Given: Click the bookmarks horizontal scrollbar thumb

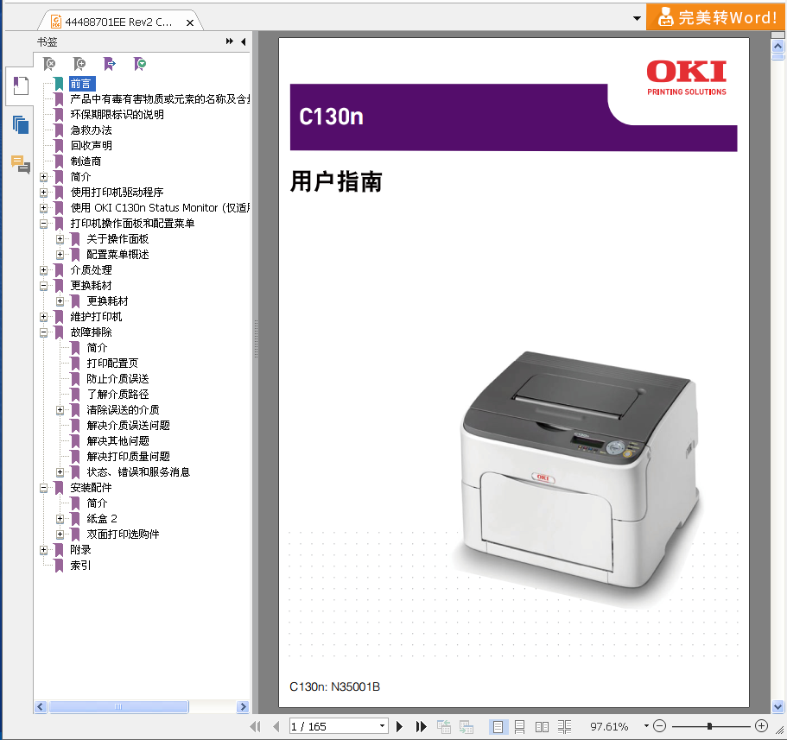Looking at the screenshot, I should coord(118,707).
